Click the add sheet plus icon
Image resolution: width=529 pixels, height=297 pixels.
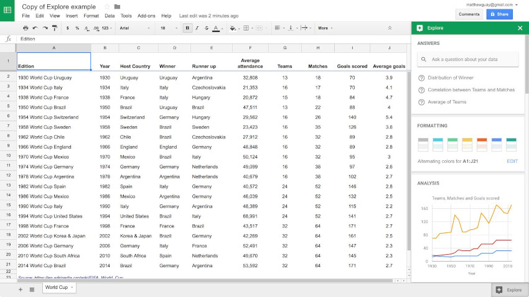click(x=21, y=290)
